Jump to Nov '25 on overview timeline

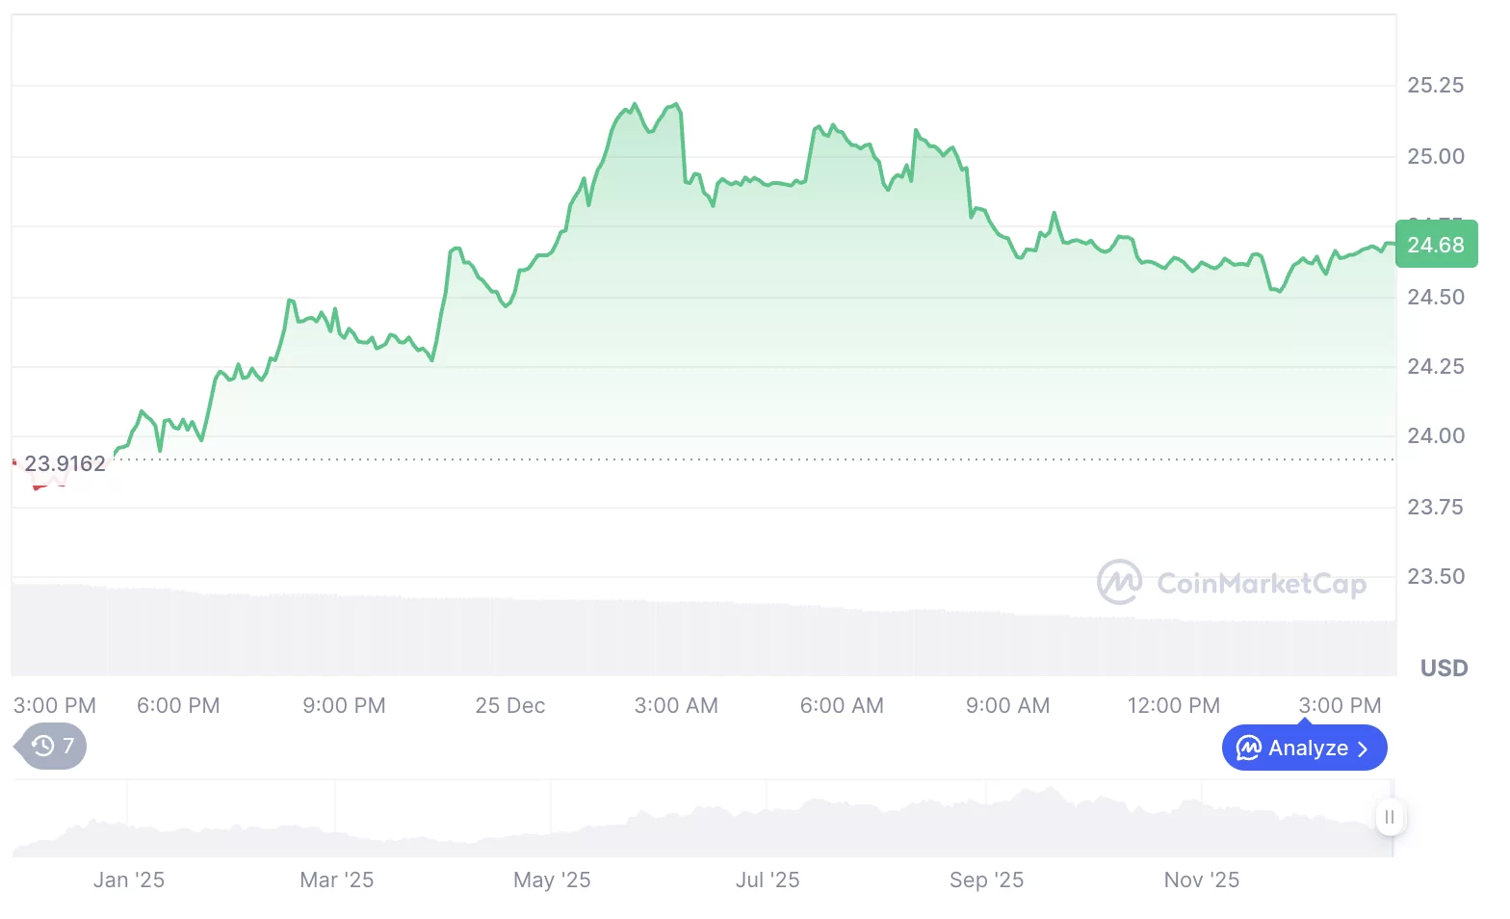click(1201, 880)
